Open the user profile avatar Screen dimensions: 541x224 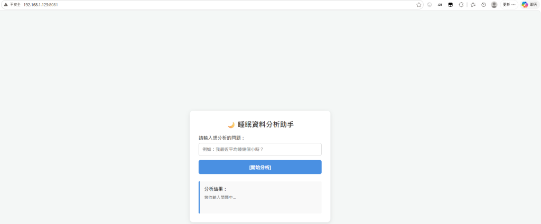coord(494,5)
